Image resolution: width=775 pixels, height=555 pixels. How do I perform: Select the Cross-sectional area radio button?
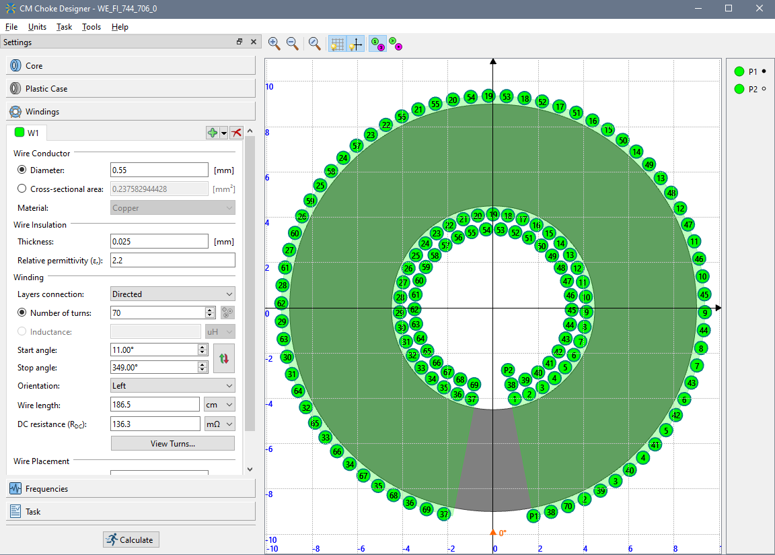pos(22,189)
